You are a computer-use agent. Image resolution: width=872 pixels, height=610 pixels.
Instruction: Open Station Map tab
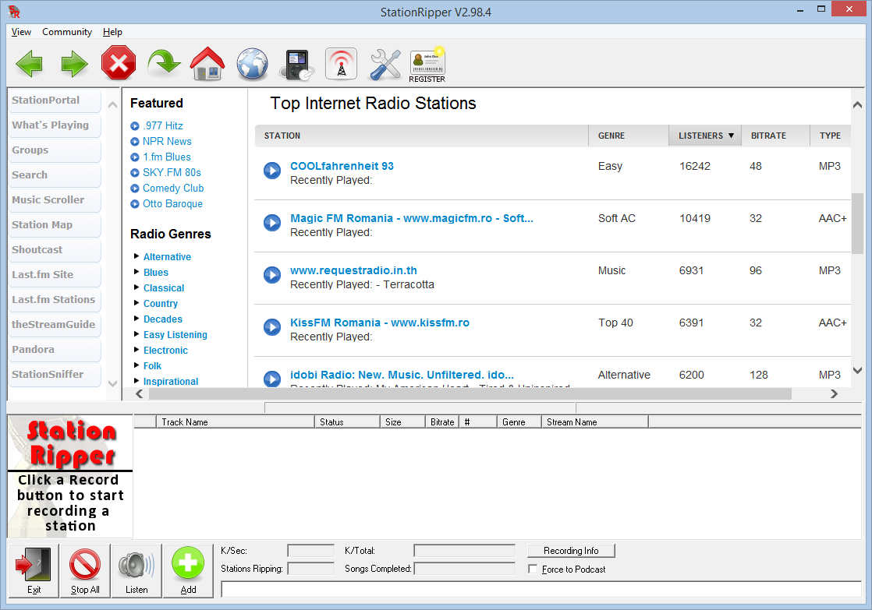point(55,226)
